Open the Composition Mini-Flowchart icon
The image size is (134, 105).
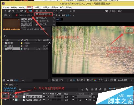pos(82,89)
